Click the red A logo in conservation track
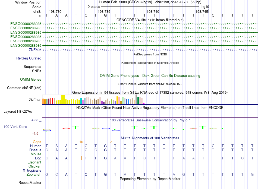Image resolution: width=258 pixels, height=189 pixels. tap(66, 128)
